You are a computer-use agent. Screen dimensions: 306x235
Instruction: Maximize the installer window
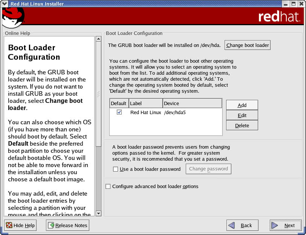(294, 4)
